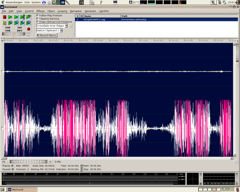Open Orte menu in top panel

[x=27, y=2]
